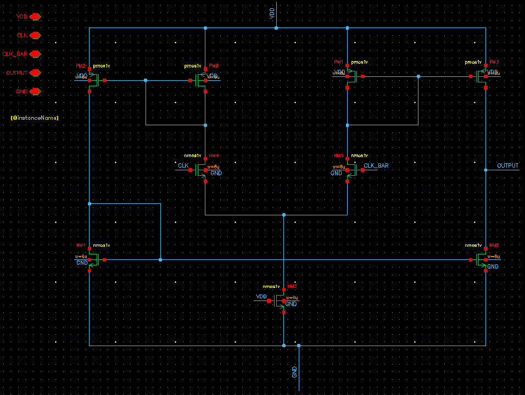Click the gate terminal of PM0
Screen dimensions: 525x395
pyautogui.click(x=190, y=80)
